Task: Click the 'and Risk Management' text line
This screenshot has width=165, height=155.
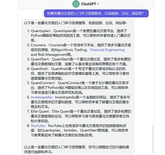Action: tap(49, 54)
